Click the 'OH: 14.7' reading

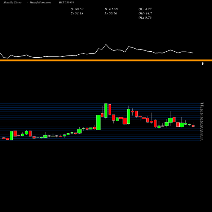[145, 14]
